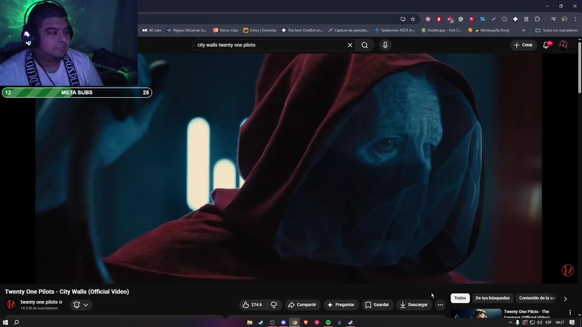Click the system tray volume icon
This screenshot has height=327, width=582.
tap(539, 322)
